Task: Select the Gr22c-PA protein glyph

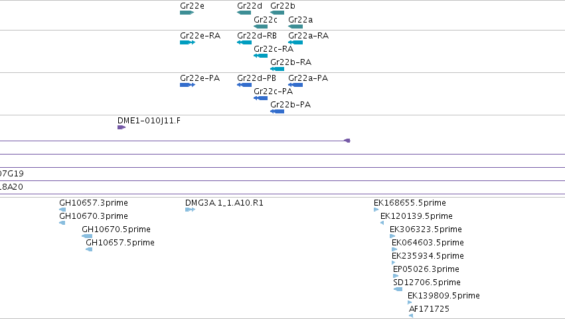Action: 260,98
